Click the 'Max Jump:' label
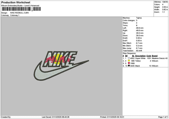Image resolution: width=169 pixels, height=119 pixels. (x=127, y=48)
